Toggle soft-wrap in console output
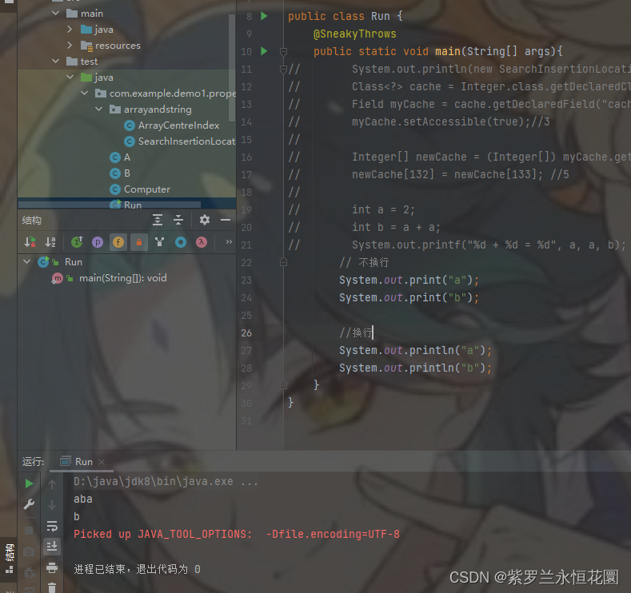631x593 pixels. click(x=52, y=526)
